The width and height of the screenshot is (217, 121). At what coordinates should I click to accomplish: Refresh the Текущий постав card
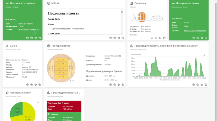click(119, 85)
